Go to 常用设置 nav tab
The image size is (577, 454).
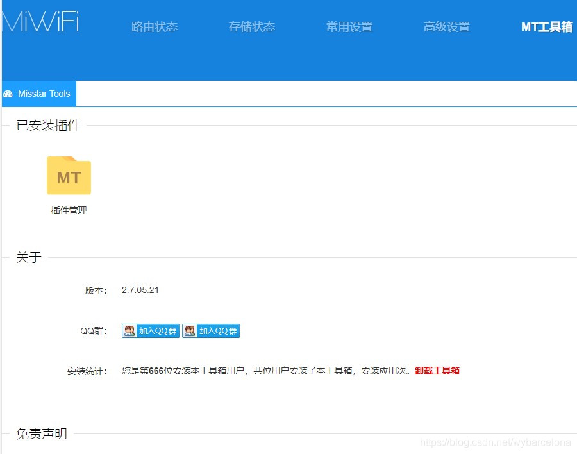pyautogui.click(x=349, y=26)
